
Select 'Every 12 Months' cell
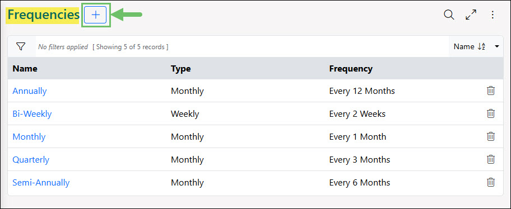pos(362,91)
